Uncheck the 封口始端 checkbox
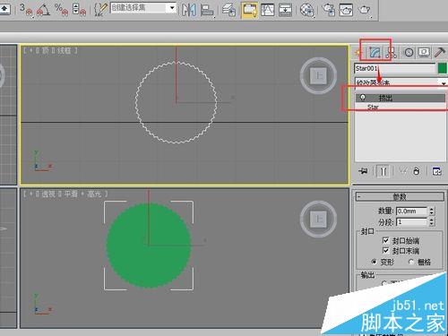 386,240
